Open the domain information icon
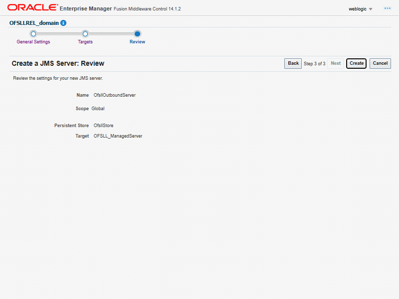The width and height of the screenshot is (399, 299). click(63, 23)
